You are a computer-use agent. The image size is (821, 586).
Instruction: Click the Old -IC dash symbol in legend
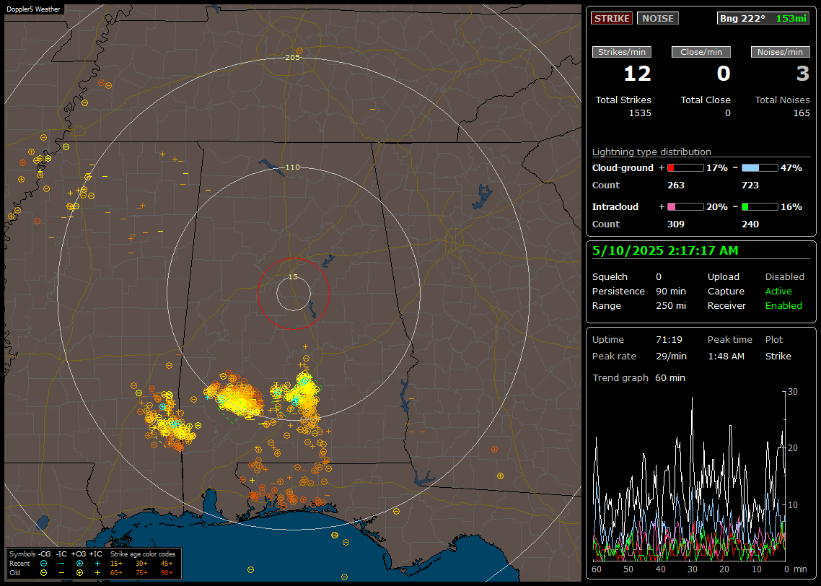[x=61, y=572]
